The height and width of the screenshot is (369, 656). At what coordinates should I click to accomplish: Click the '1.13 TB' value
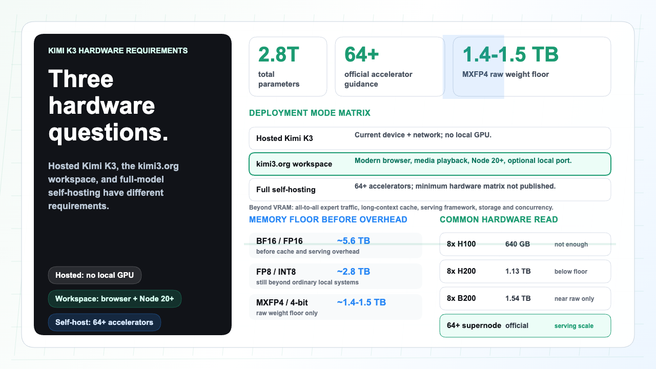[x=518, y=272]
